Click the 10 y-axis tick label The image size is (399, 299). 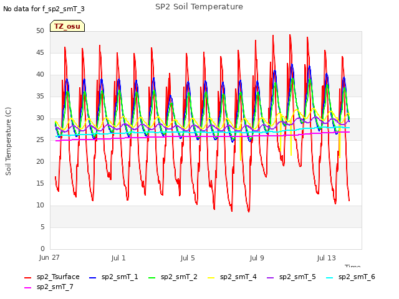pos(40,205)
